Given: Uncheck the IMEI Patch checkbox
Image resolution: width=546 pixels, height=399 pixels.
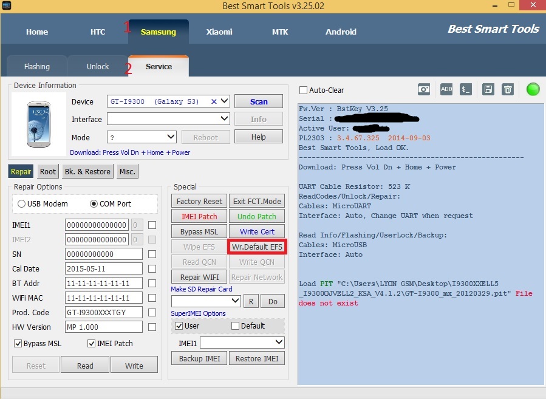Looking at the screenshot, I should pyautogui.click(x=91, y=344).
